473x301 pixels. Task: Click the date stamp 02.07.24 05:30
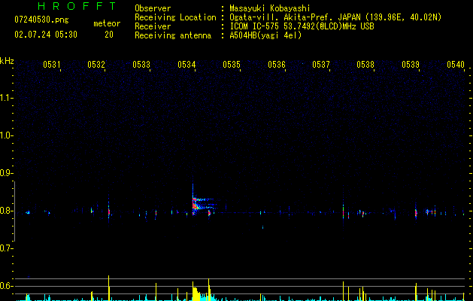pyautogui.click(x=46, y=35)
